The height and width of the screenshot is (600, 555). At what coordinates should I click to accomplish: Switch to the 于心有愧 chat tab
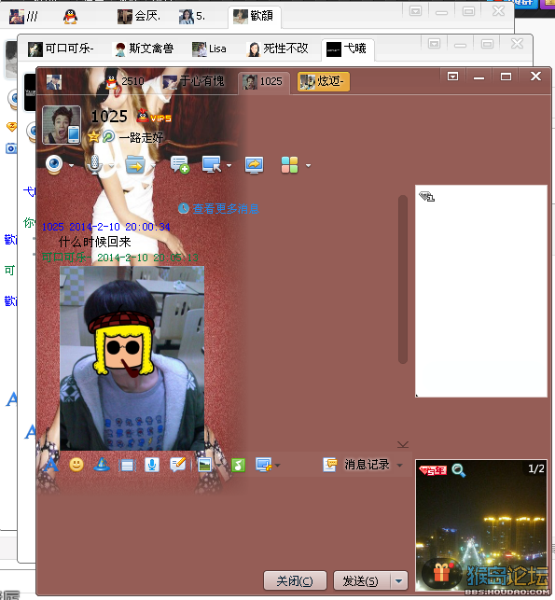(193, 81)
